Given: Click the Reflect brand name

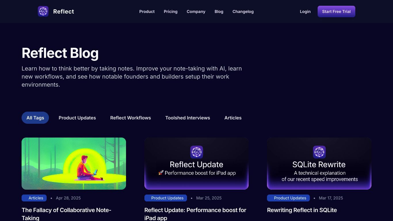Looking at the screenshot, I should [64, 12].
